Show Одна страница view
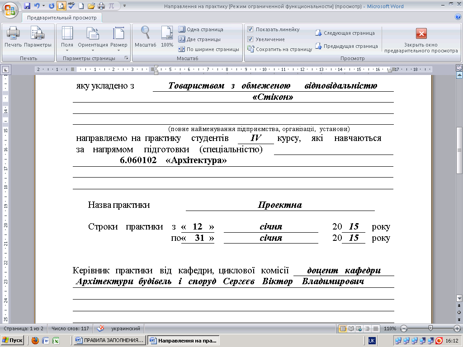 pos(201,29)
